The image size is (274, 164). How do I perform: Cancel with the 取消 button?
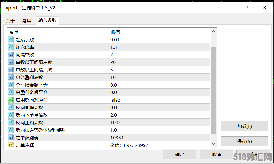pyautogui.click(x=216, y=154)
